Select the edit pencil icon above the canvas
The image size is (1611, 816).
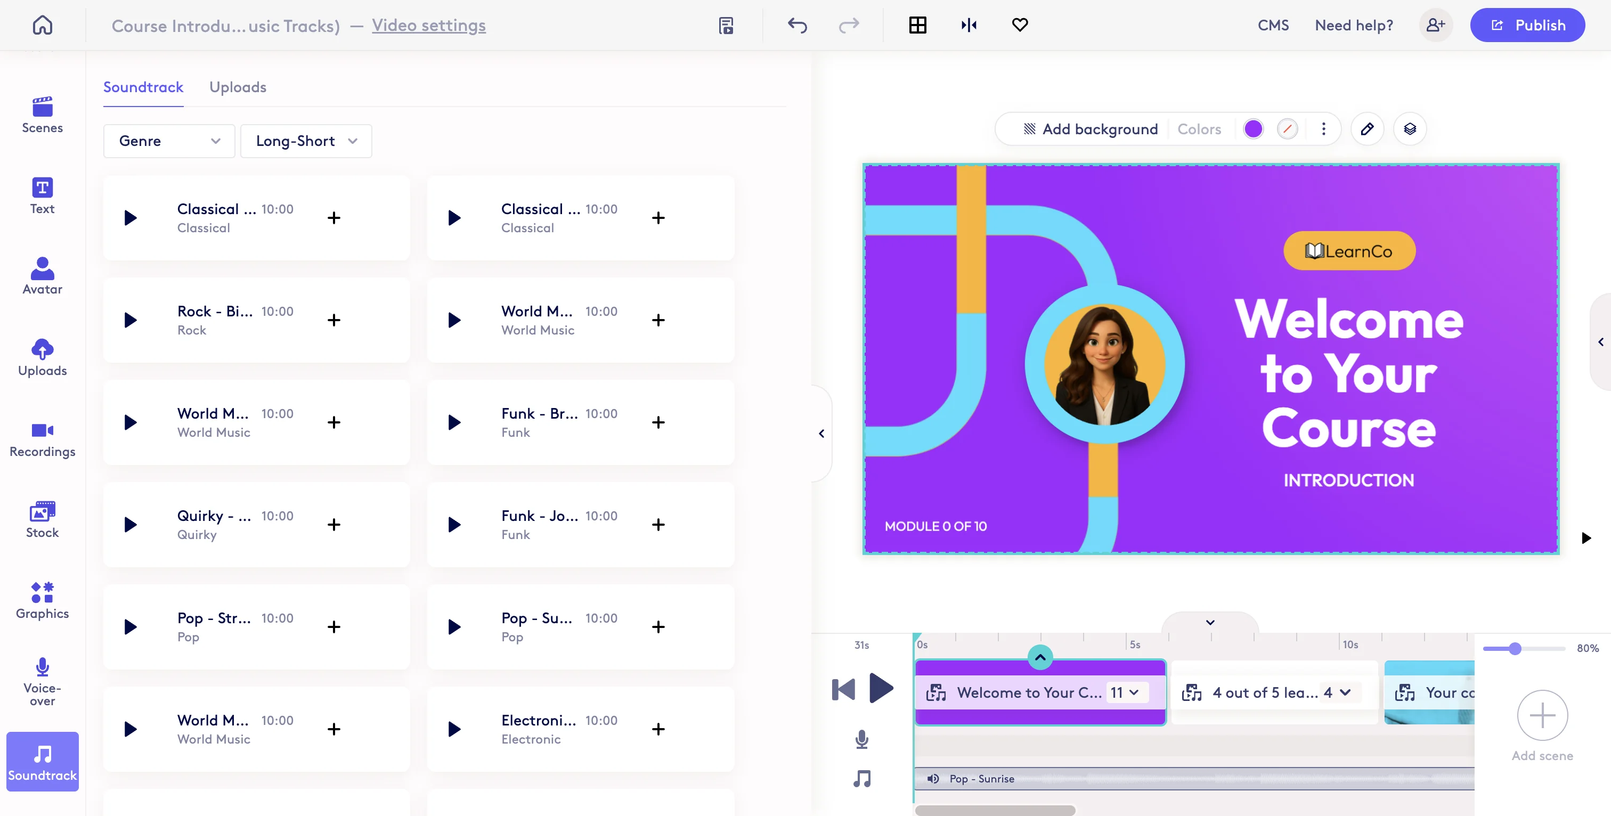[x=1367, y=129]
